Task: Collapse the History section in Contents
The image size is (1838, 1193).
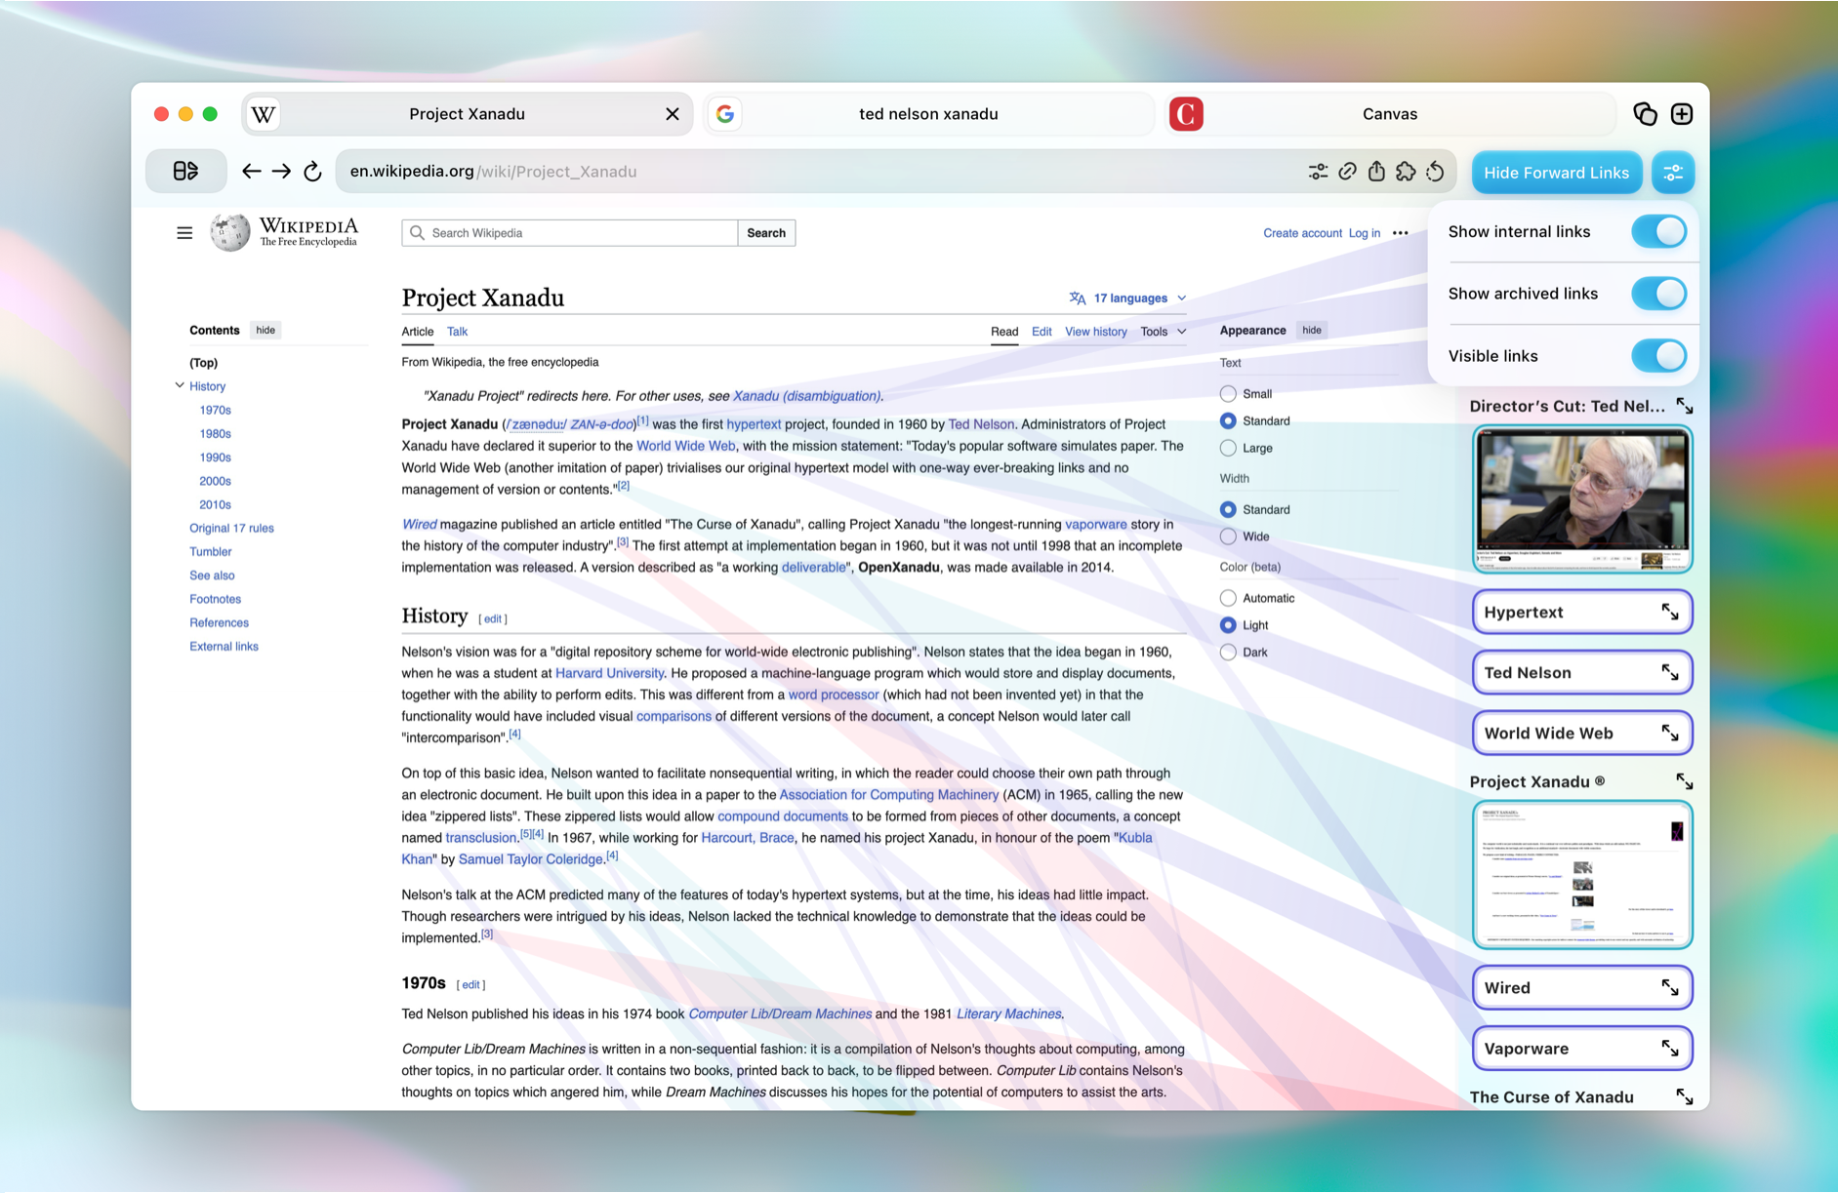Action: pyautogui.click(x=180, y=386)
